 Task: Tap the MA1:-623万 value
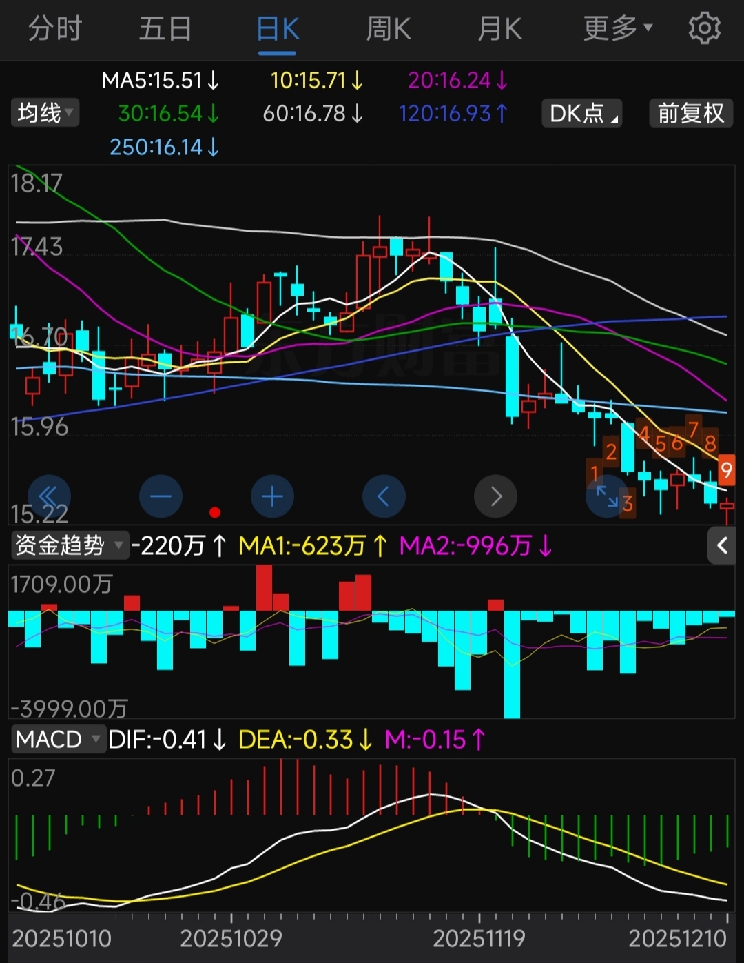click(312, 546)
